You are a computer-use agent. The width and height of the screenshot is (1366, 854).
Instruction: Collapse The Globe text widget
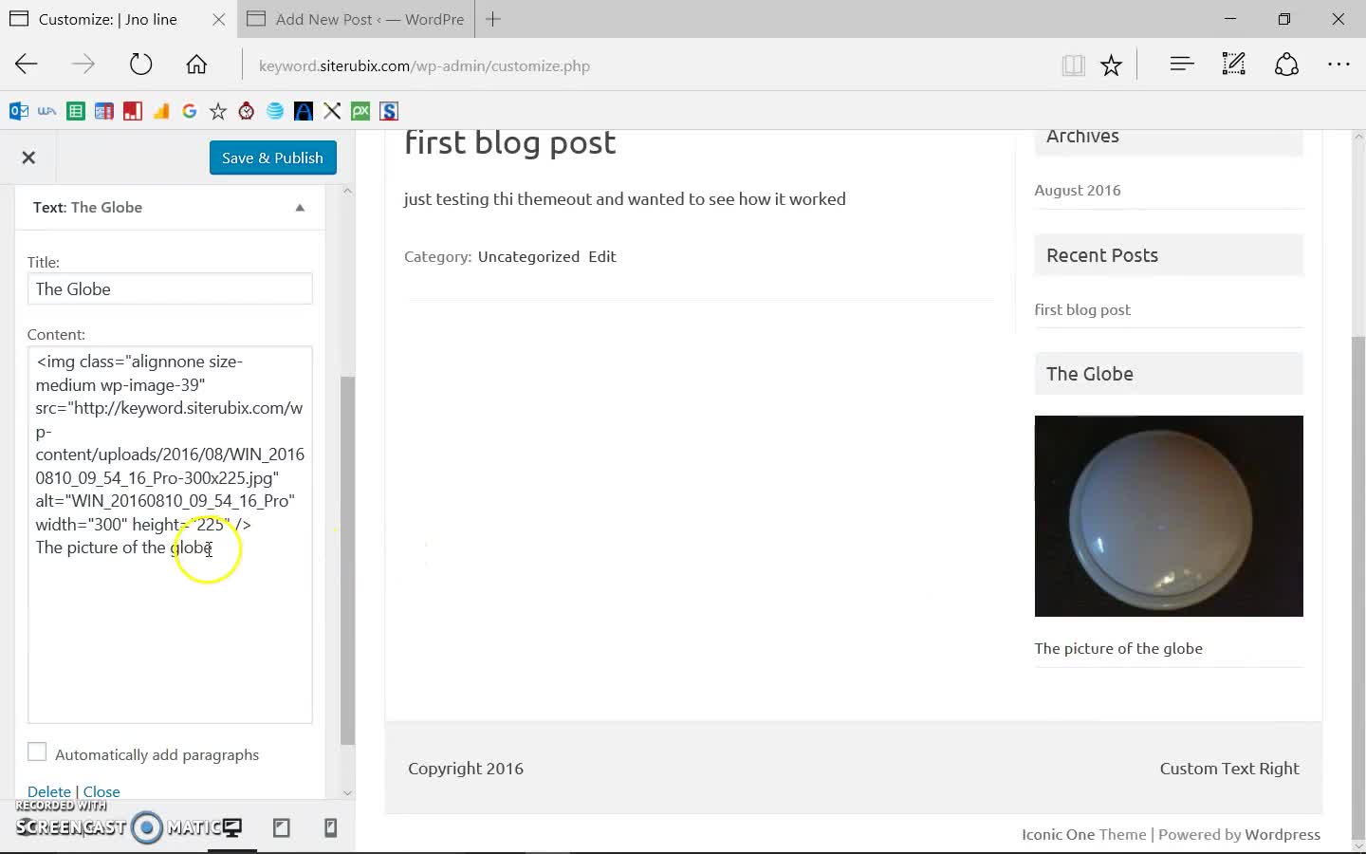click(300, 208)
